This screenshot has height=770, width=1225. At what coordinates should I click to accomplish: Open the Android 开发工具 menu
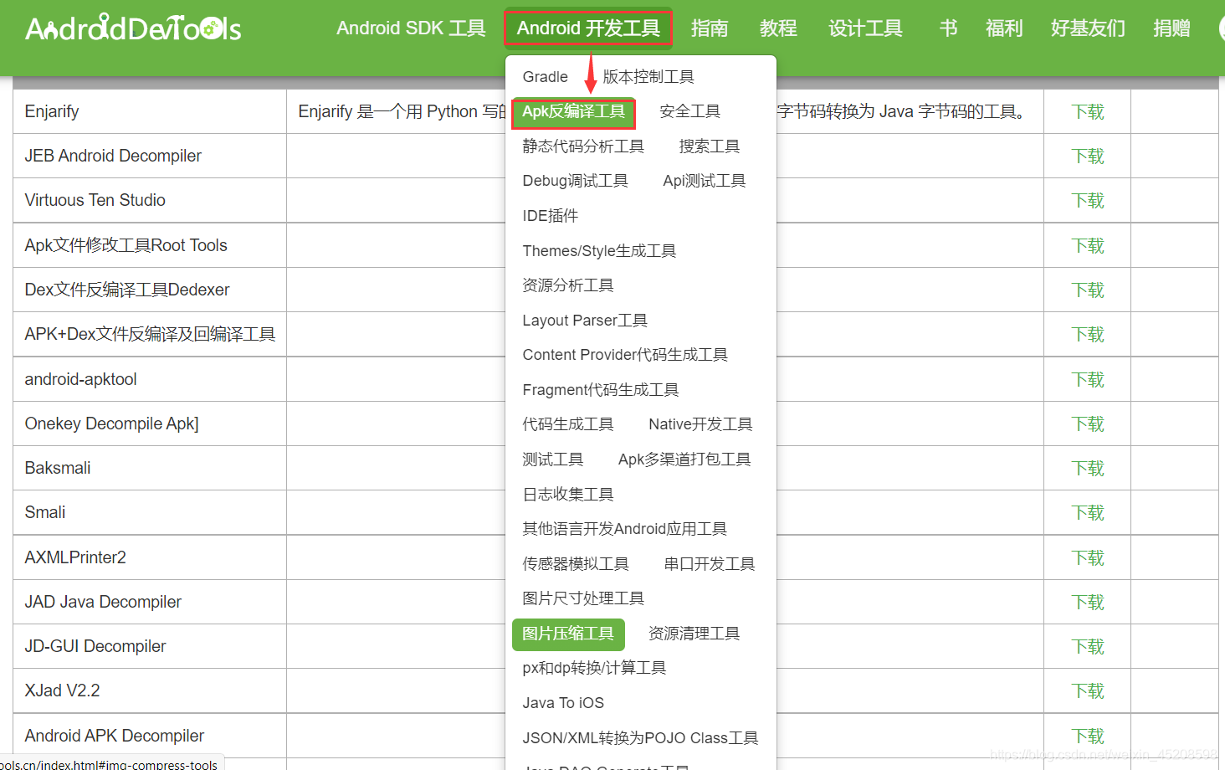click(588, 28)
